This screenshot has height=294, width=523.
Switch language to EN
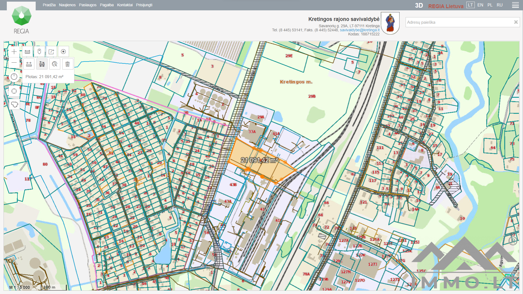tap(480, 5)
